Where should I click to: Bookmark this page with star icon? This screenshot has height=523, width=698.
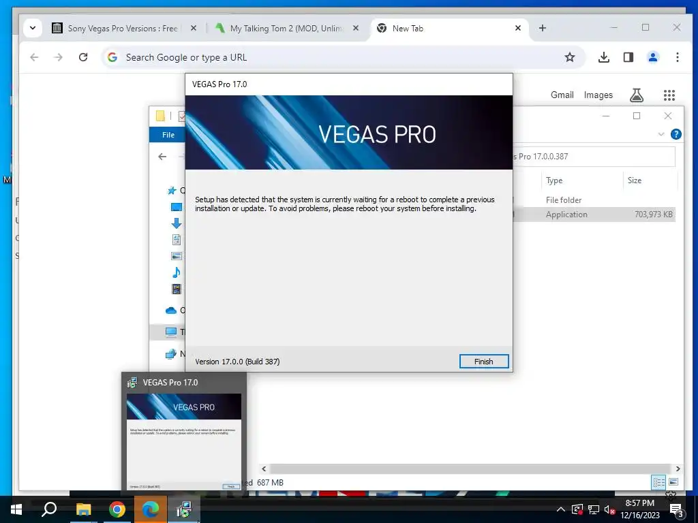pyautogui.click(x=570, y=57)
